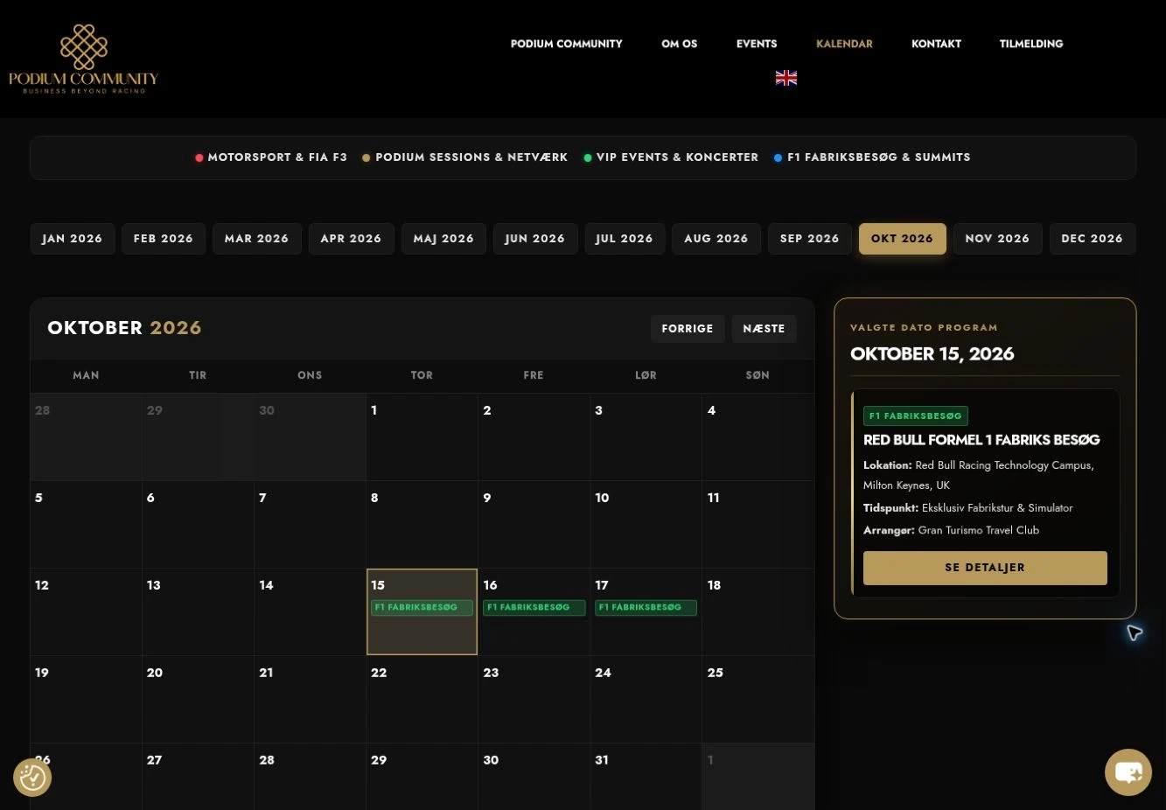
Task: Switch language via the UK flag icon
Action: [786, 78]
